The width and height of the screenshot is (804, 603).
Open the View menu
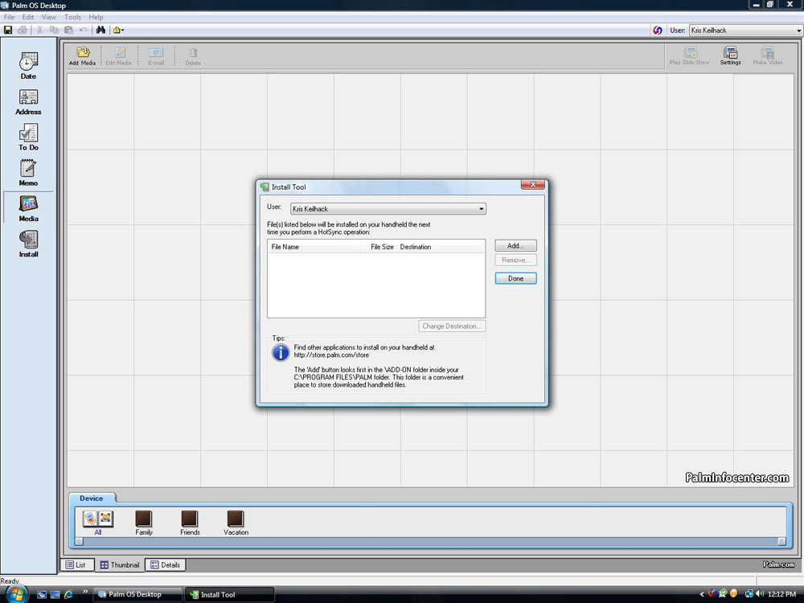click(x=49, y=17)
